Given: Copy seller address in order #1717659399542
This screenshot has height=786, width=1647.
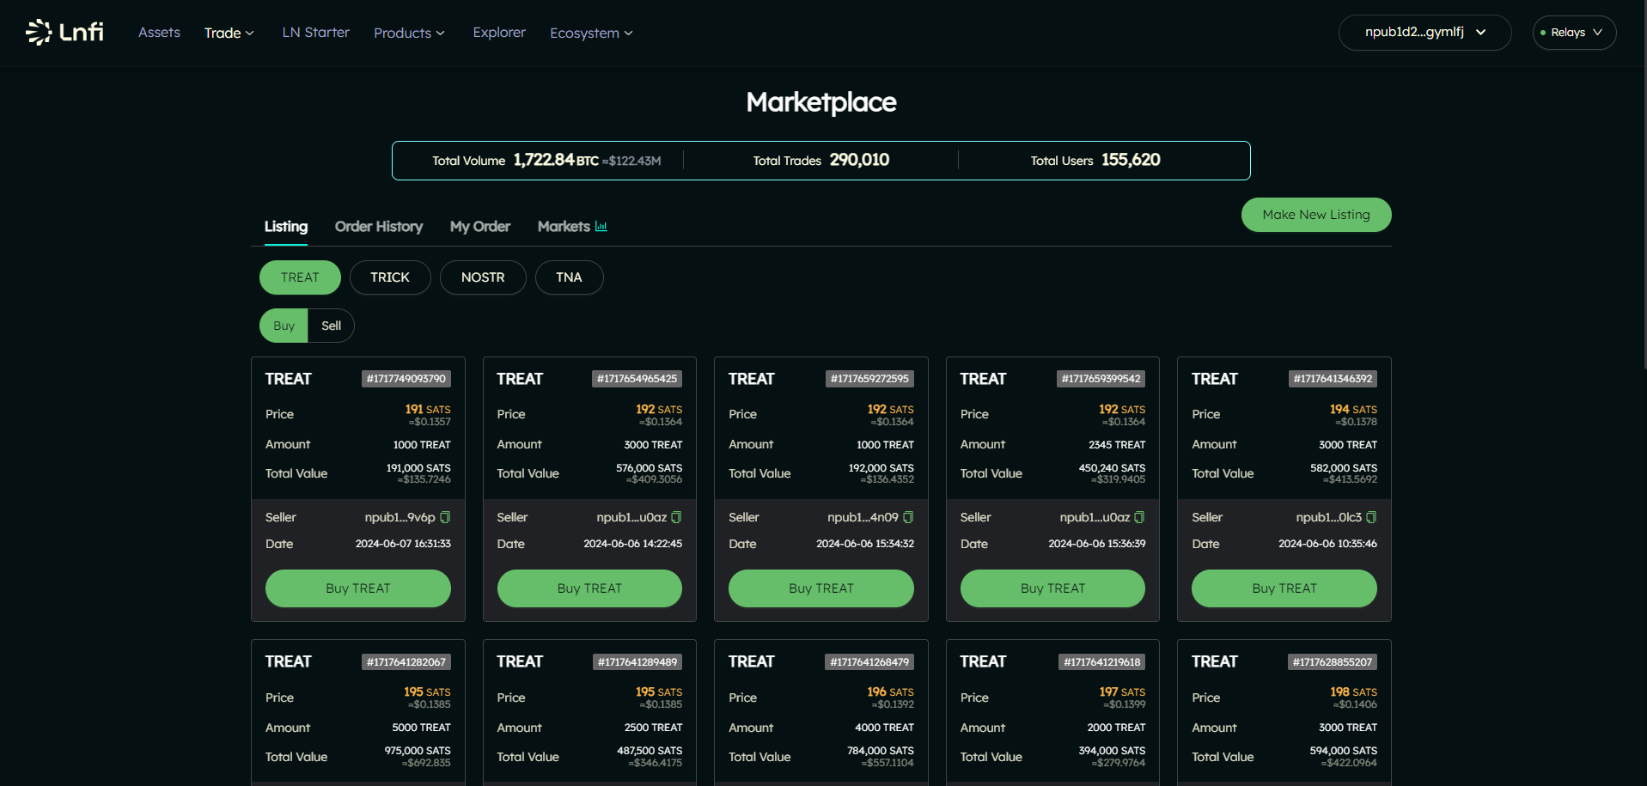Looking at the screenshot, I should click(1139, 517).
